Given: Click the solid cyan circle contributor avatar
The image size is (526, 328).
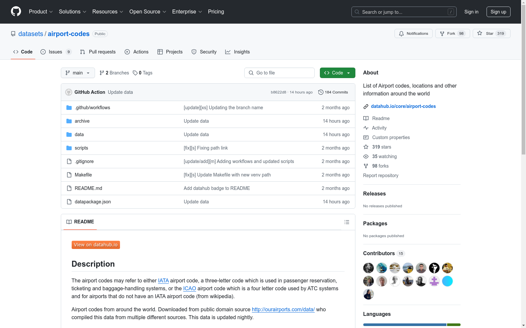Looking at the screenshot, I should click(447, 281).
